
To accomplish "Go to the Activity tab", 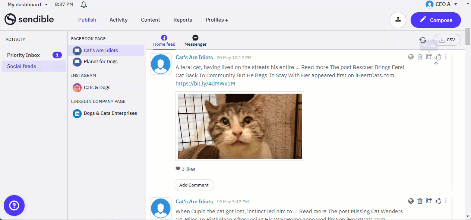I will [118, 20].
